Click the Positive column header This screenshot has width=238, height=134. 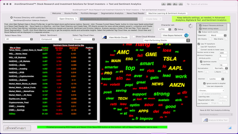pos(45,48)
